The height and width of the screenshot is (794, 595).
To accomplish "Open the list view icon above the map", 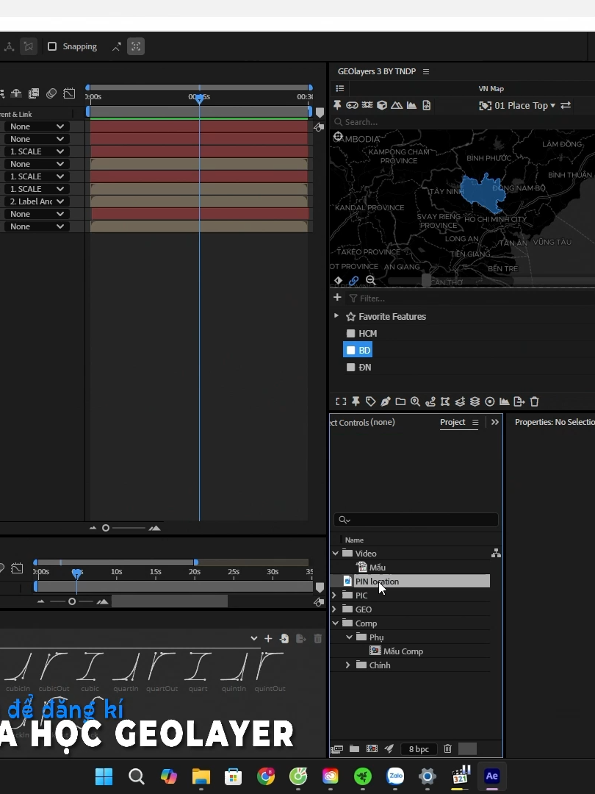I will (x=340, y=89).
